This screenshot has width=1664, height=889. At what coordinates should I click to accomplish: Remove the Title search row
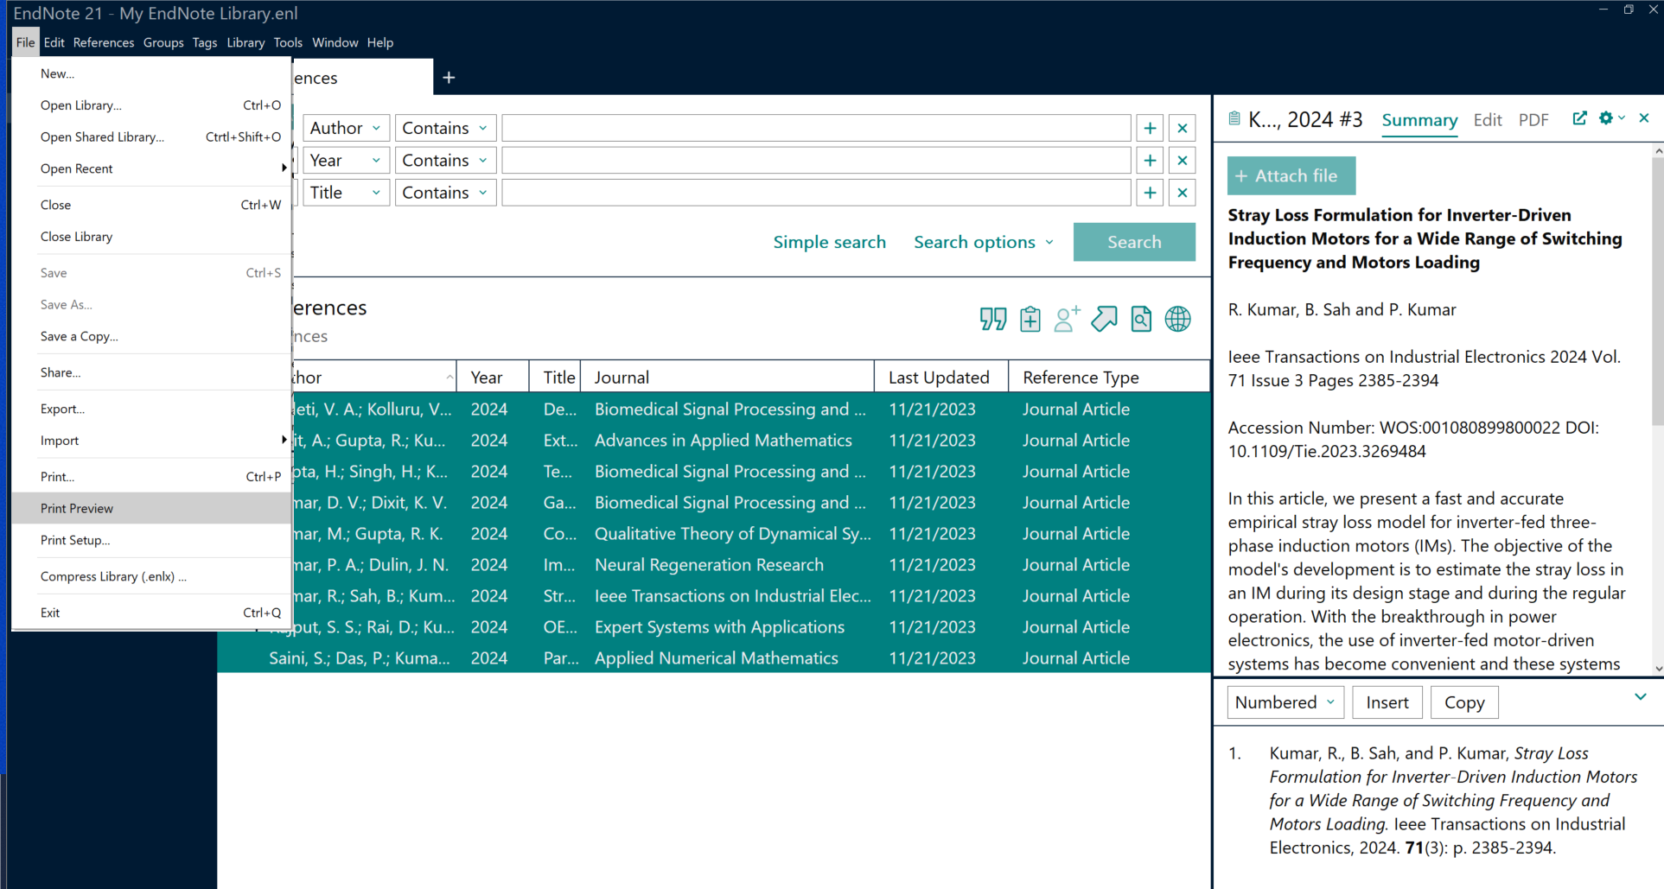coord(1182,193)
